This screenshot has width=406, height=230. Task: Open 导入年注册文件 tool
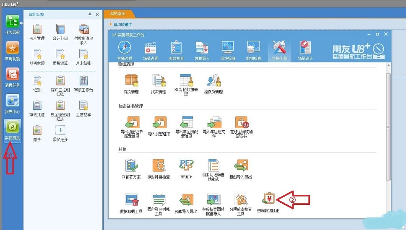(x=214, y=127)
